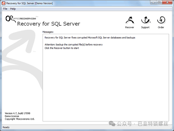Screen dimensions: 174x131
Task: Maximize the Recovery for SQL Server window
Action: 159,3
